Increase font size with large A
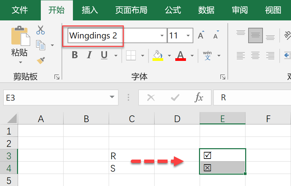This screenshot has width=291, height=186. pos(201,35)
